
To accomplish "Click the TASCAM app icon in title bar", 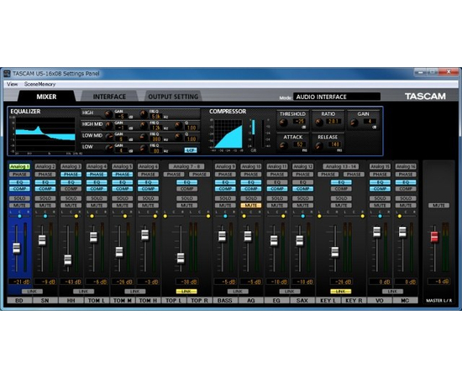I will point(7,74).
